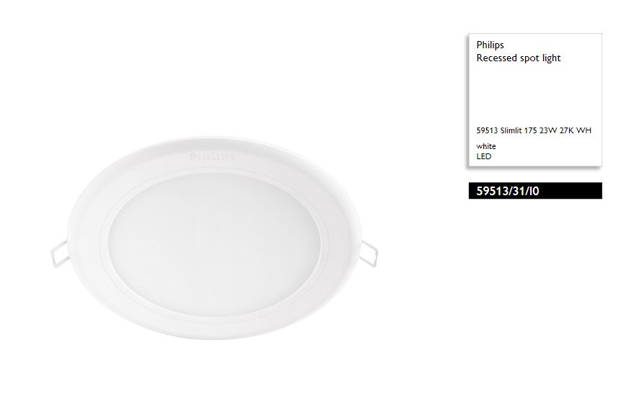Click the empty space inside info card
The image size is (634, 412).
coord(535,95)
